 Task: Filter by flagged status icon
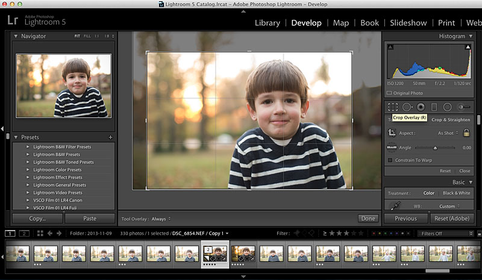pyautogui.click(x=297, y=233)
